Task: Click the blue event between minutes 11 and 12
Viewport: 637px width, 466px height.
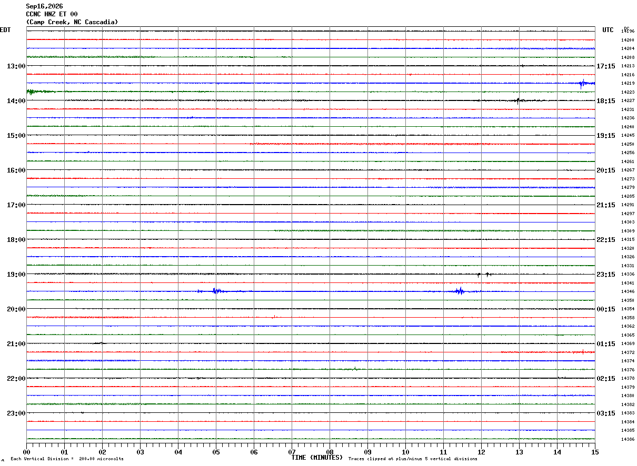Action: (x=460, y=291)
